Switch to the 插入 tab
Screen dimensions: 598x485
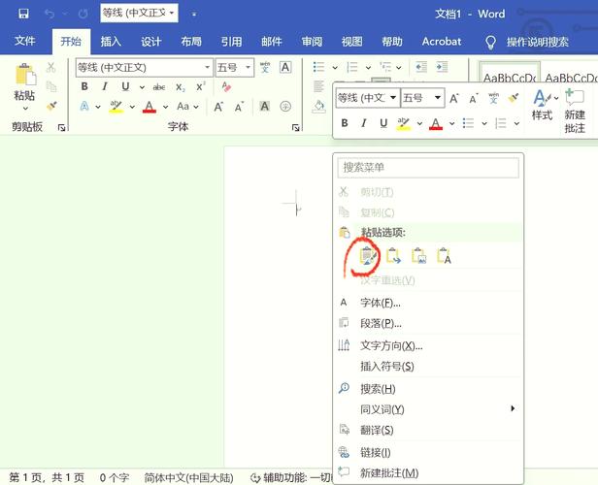[111, 41]
